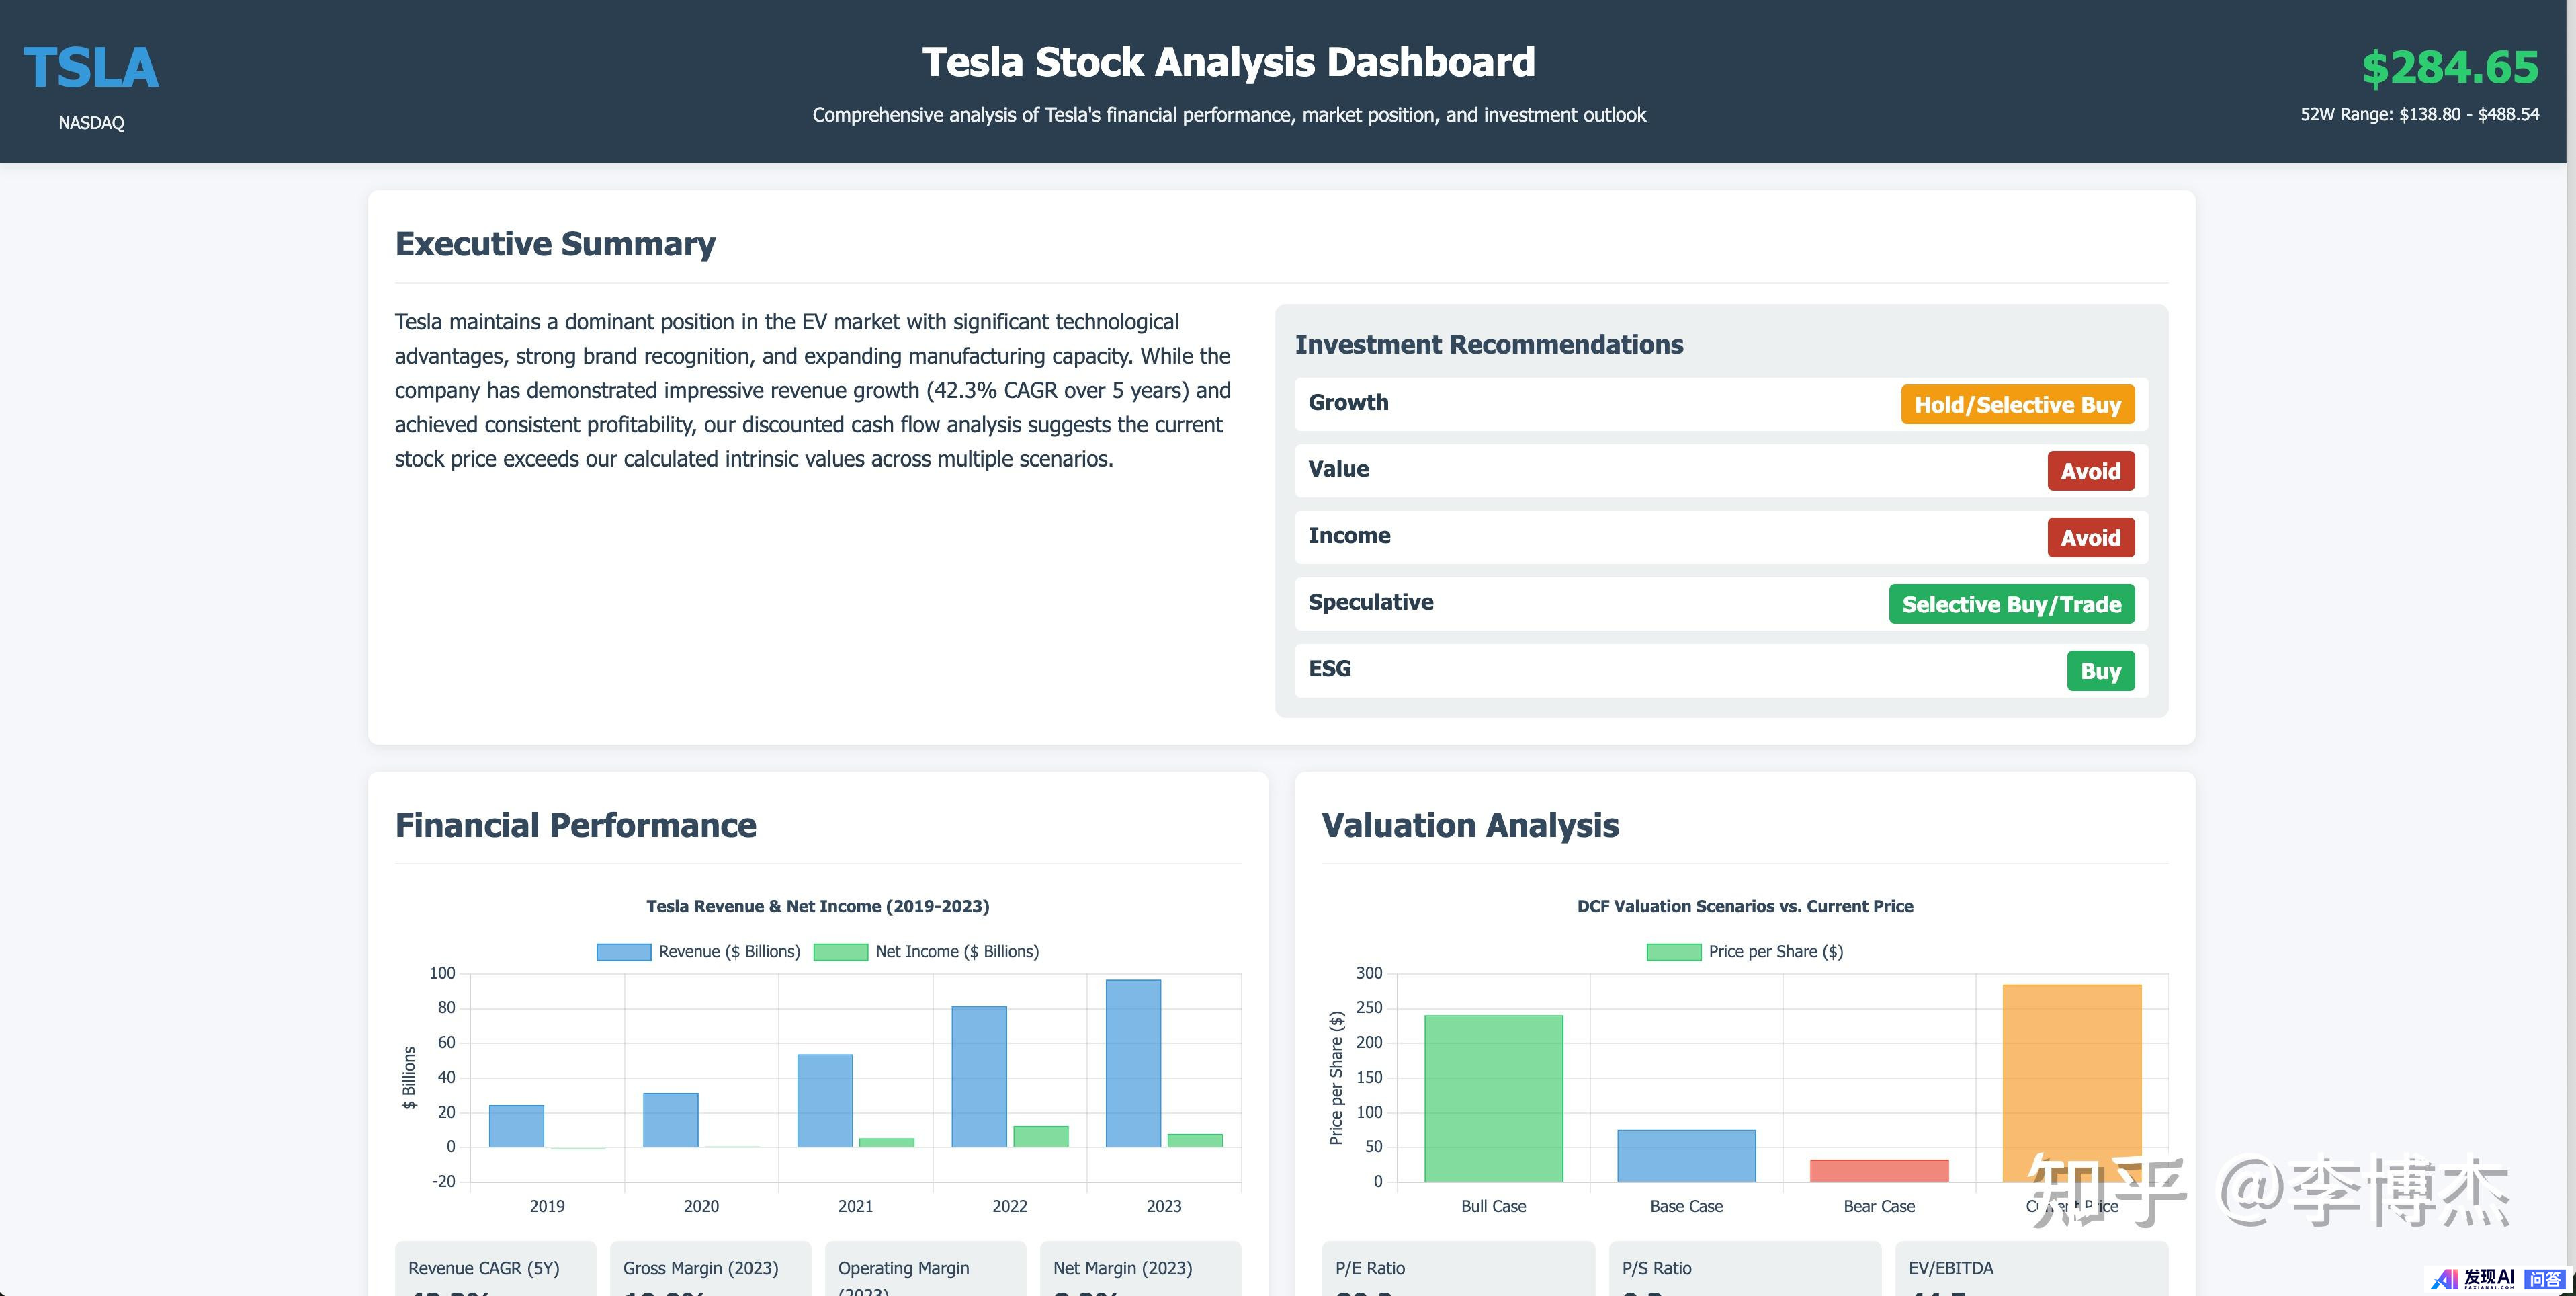Toggle the Price per Share ($) legend item
Screen dimensions: 2576x1296
pyautogui.click(x=1744, y=952)
